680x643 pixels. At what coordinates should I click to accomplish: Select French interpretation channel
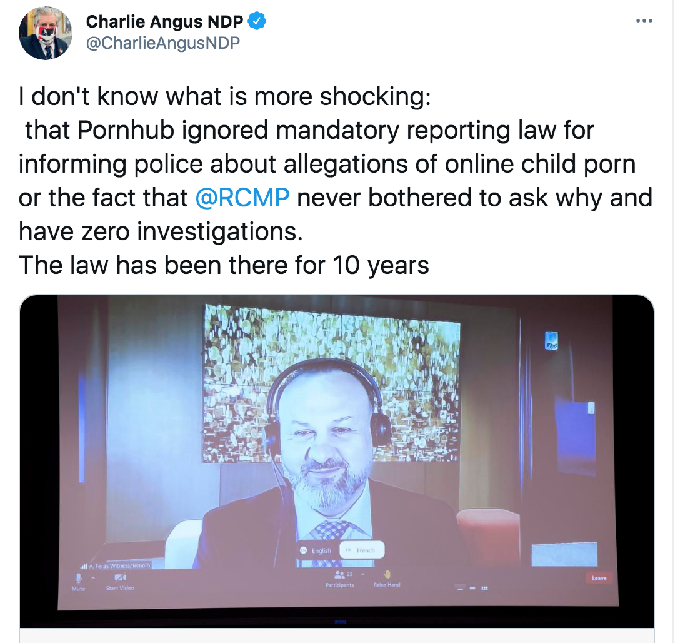pos(362,550)
